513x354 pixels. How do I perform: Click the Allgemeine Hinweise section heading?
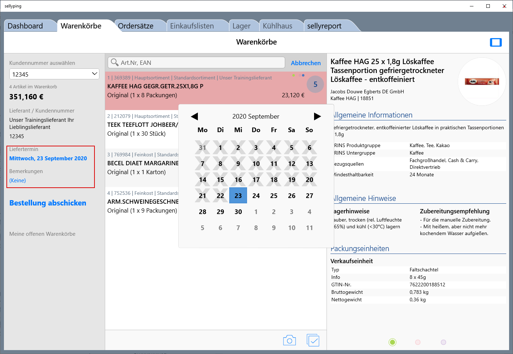[x=364, y=198]
